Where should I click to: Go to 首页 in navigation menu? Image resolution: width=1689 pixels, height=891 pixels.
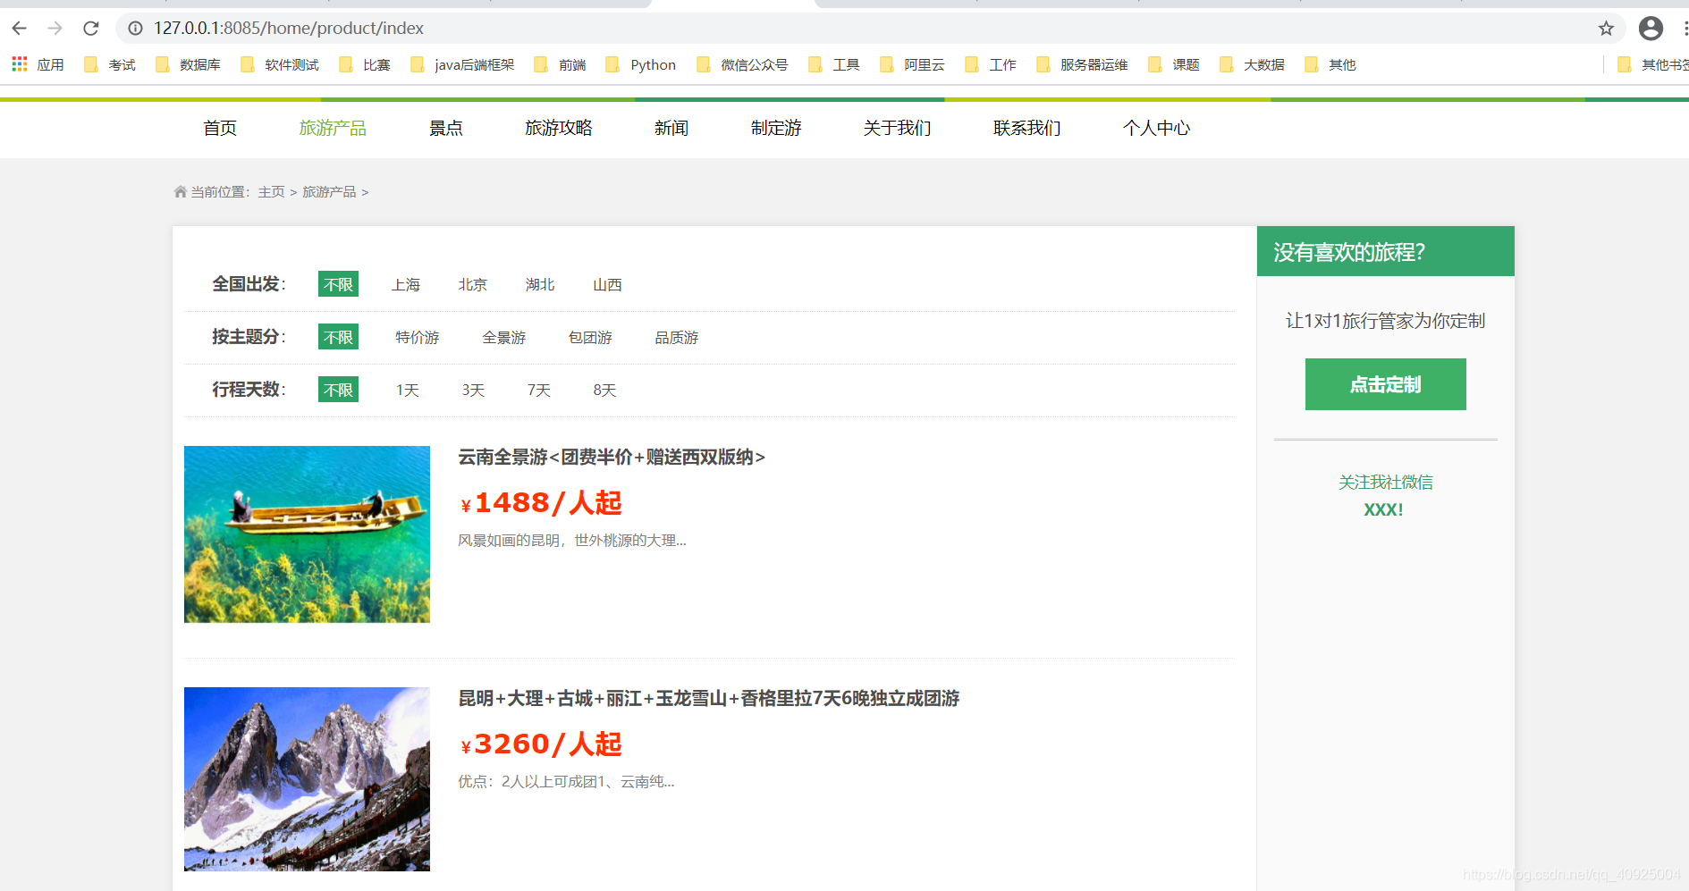(x=220, y=128)
